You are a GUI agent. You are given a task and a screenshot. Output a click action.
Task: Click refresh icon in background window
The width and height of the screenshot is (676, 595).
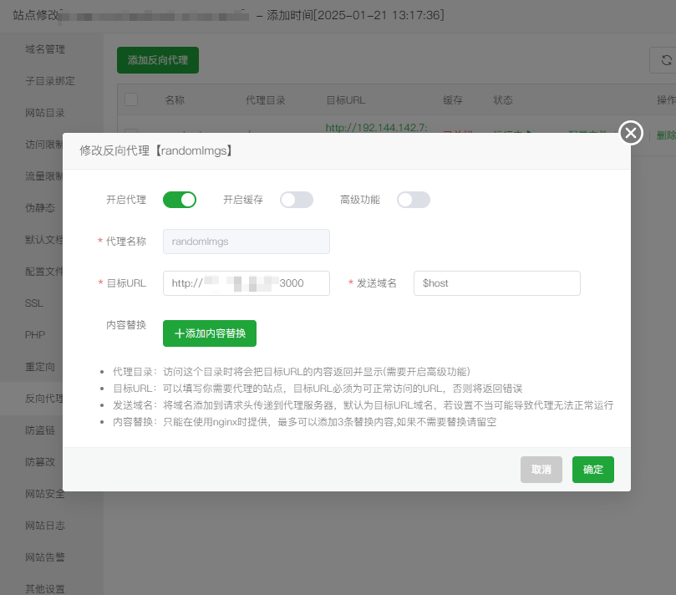[x=666, y=60]
